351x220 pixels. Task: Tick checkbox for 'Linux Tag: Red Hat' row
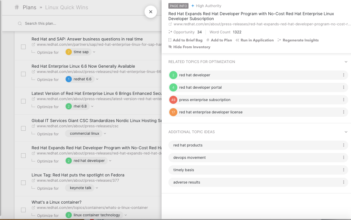pos(23,183)
